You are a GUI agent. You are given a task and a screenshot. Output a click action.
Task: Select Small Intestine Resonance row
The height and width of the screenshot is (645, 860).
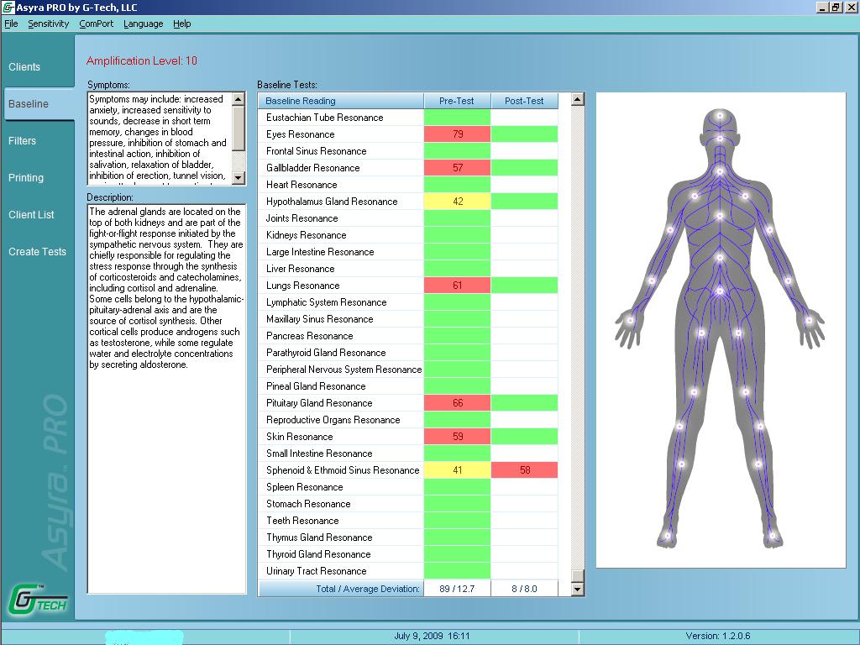408,454
